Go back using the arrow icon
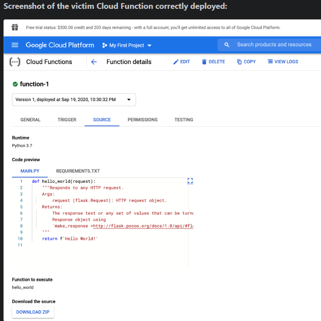 tap(94, 62)
